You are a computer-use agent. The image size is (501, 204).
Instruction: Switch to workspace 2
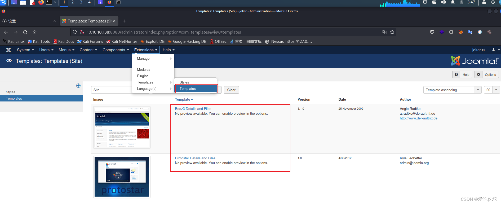tap(73, 2)
